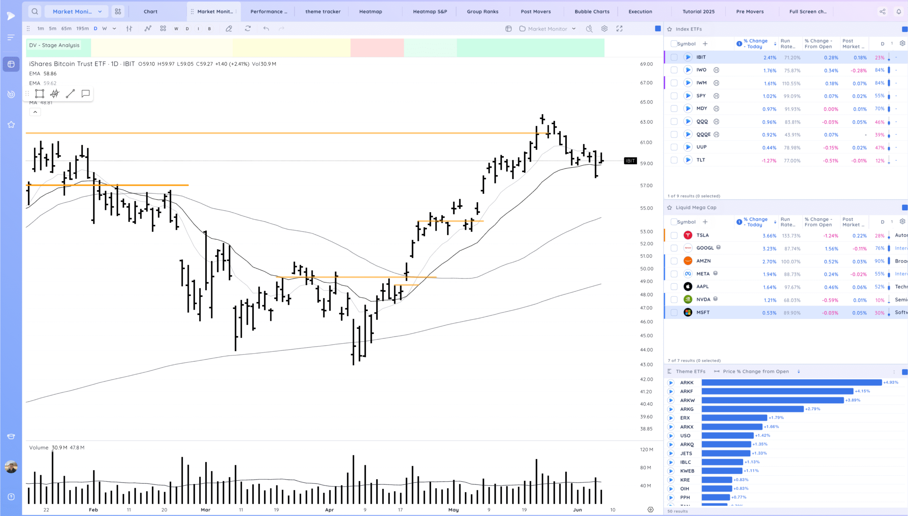This screenshot has height=516, width=908.
Task: Toggle fullscreen chart mode icon
Action: pyautogui.click(x=619, y=29)
